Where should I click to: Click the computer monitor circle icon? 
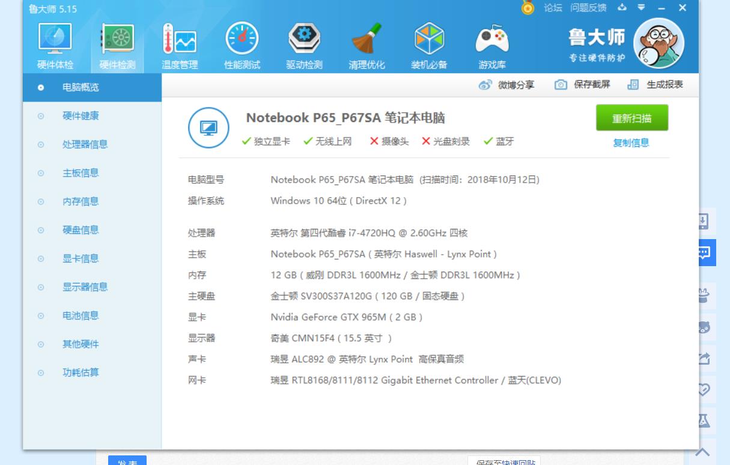tap(208, 127)
